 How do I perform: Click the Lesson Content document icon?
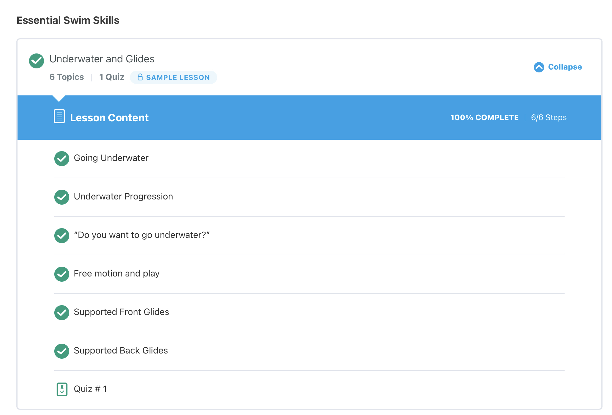click(59, 116)
